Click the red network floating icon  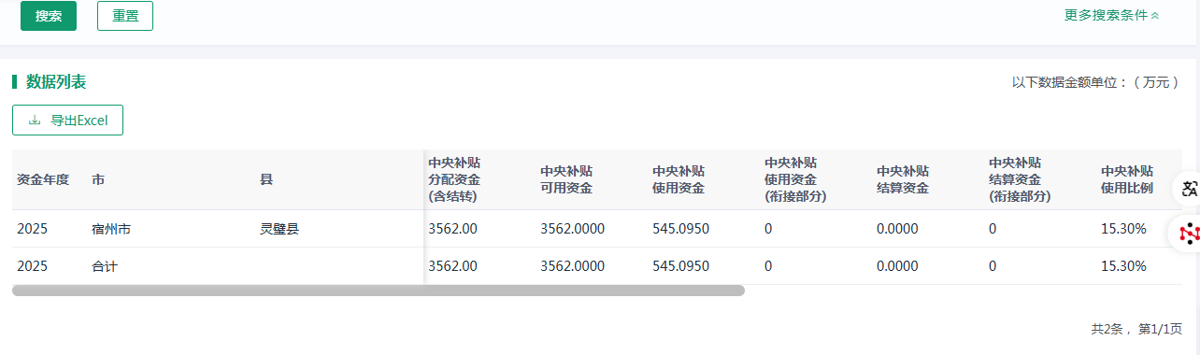click(x=1189, y=233)
